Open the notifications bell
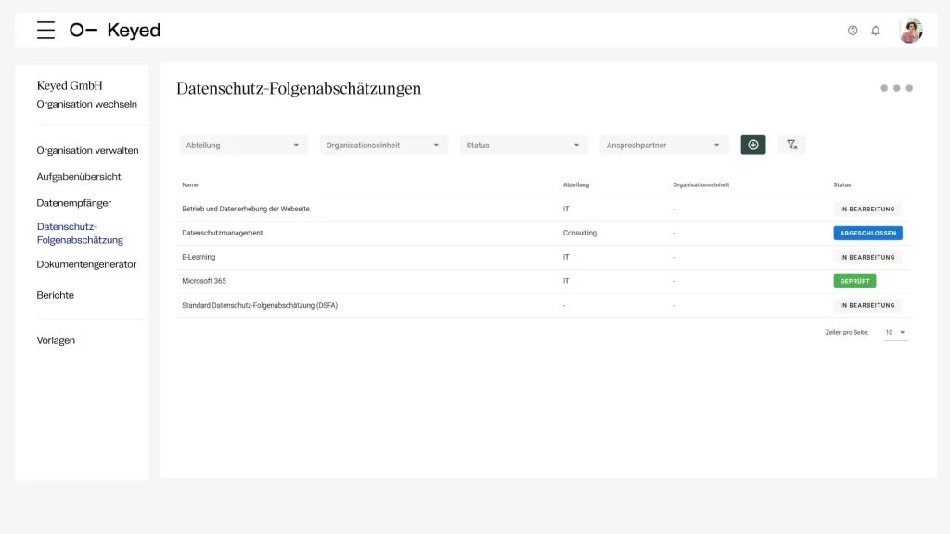The height and width of the screenshot is (534, 950). tap(876, 31)
